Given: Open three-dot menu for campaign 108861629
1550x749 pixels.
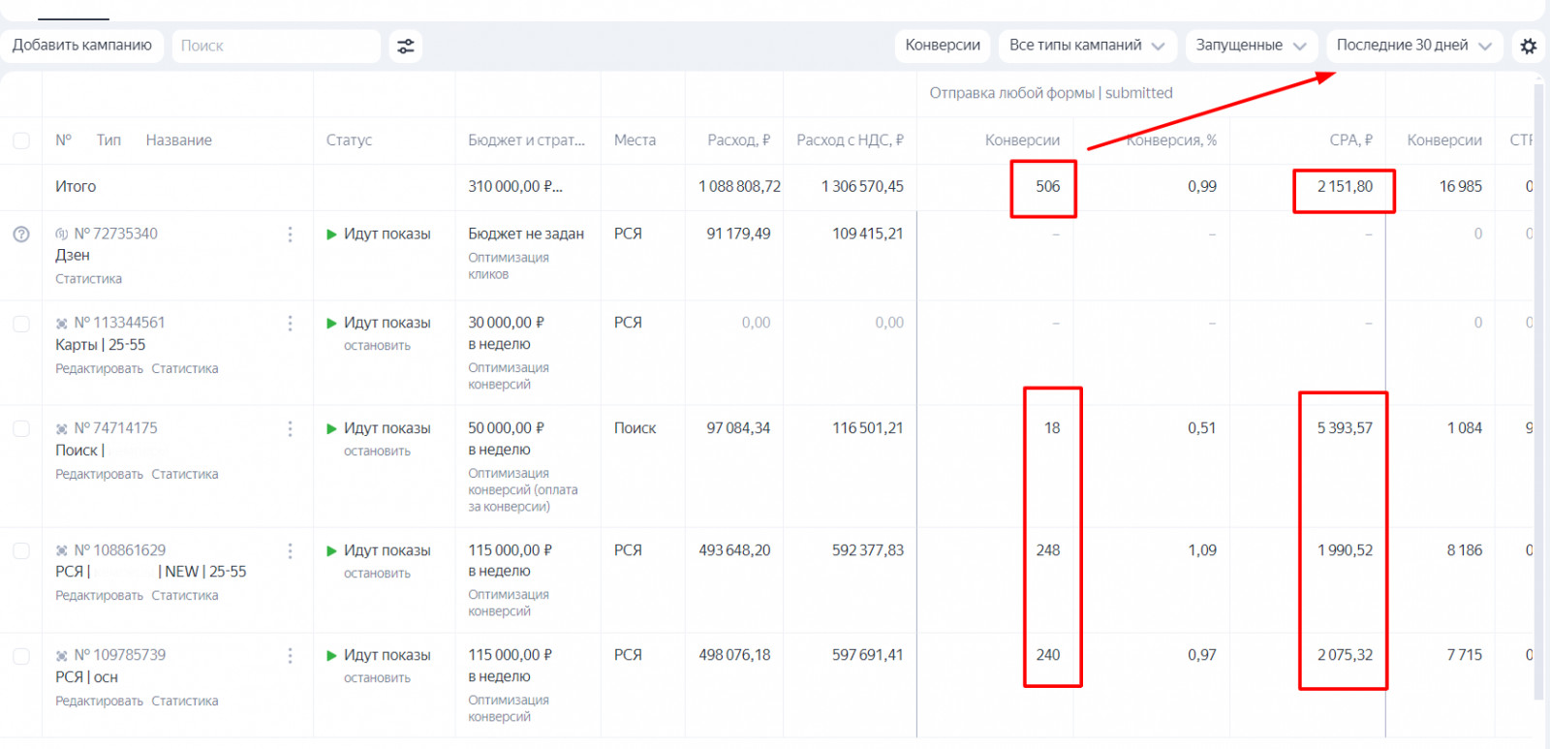Looking at the screenshot, I should click(290, 550).
